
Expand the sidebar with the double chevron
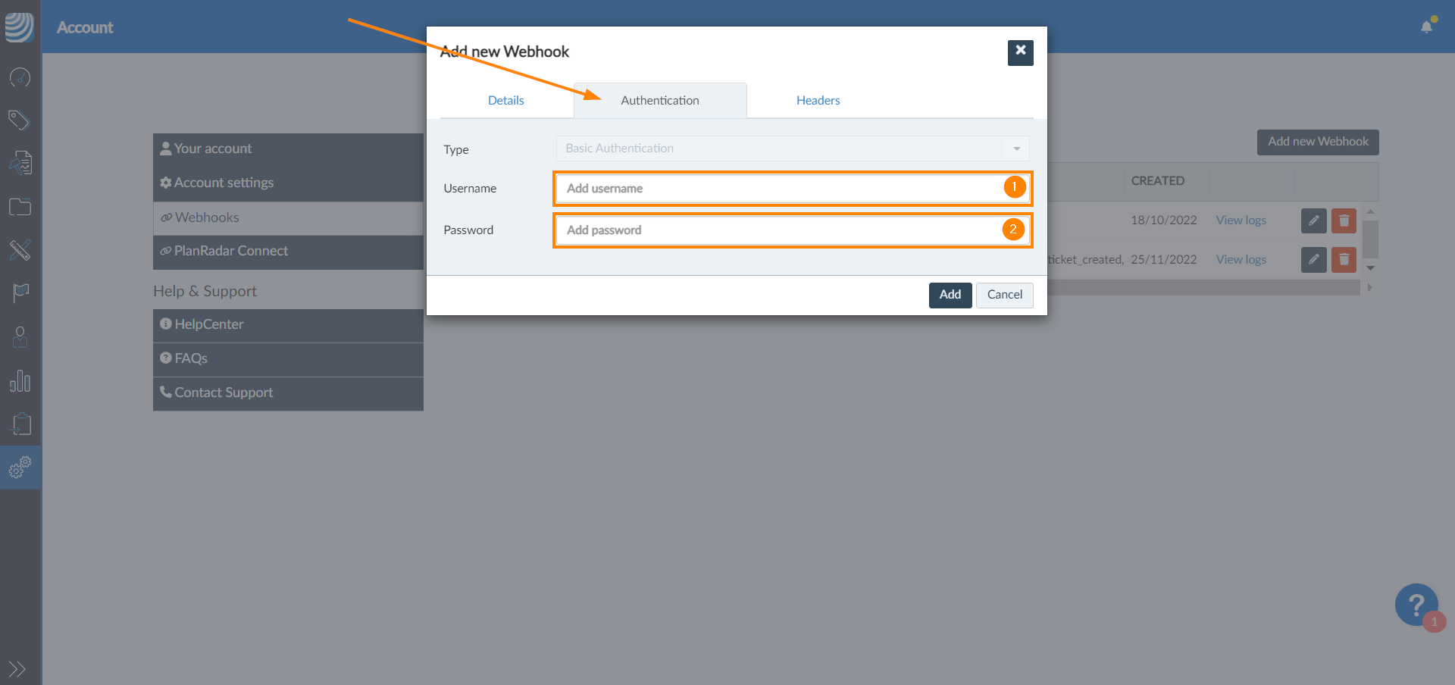(x=17, y=669)
